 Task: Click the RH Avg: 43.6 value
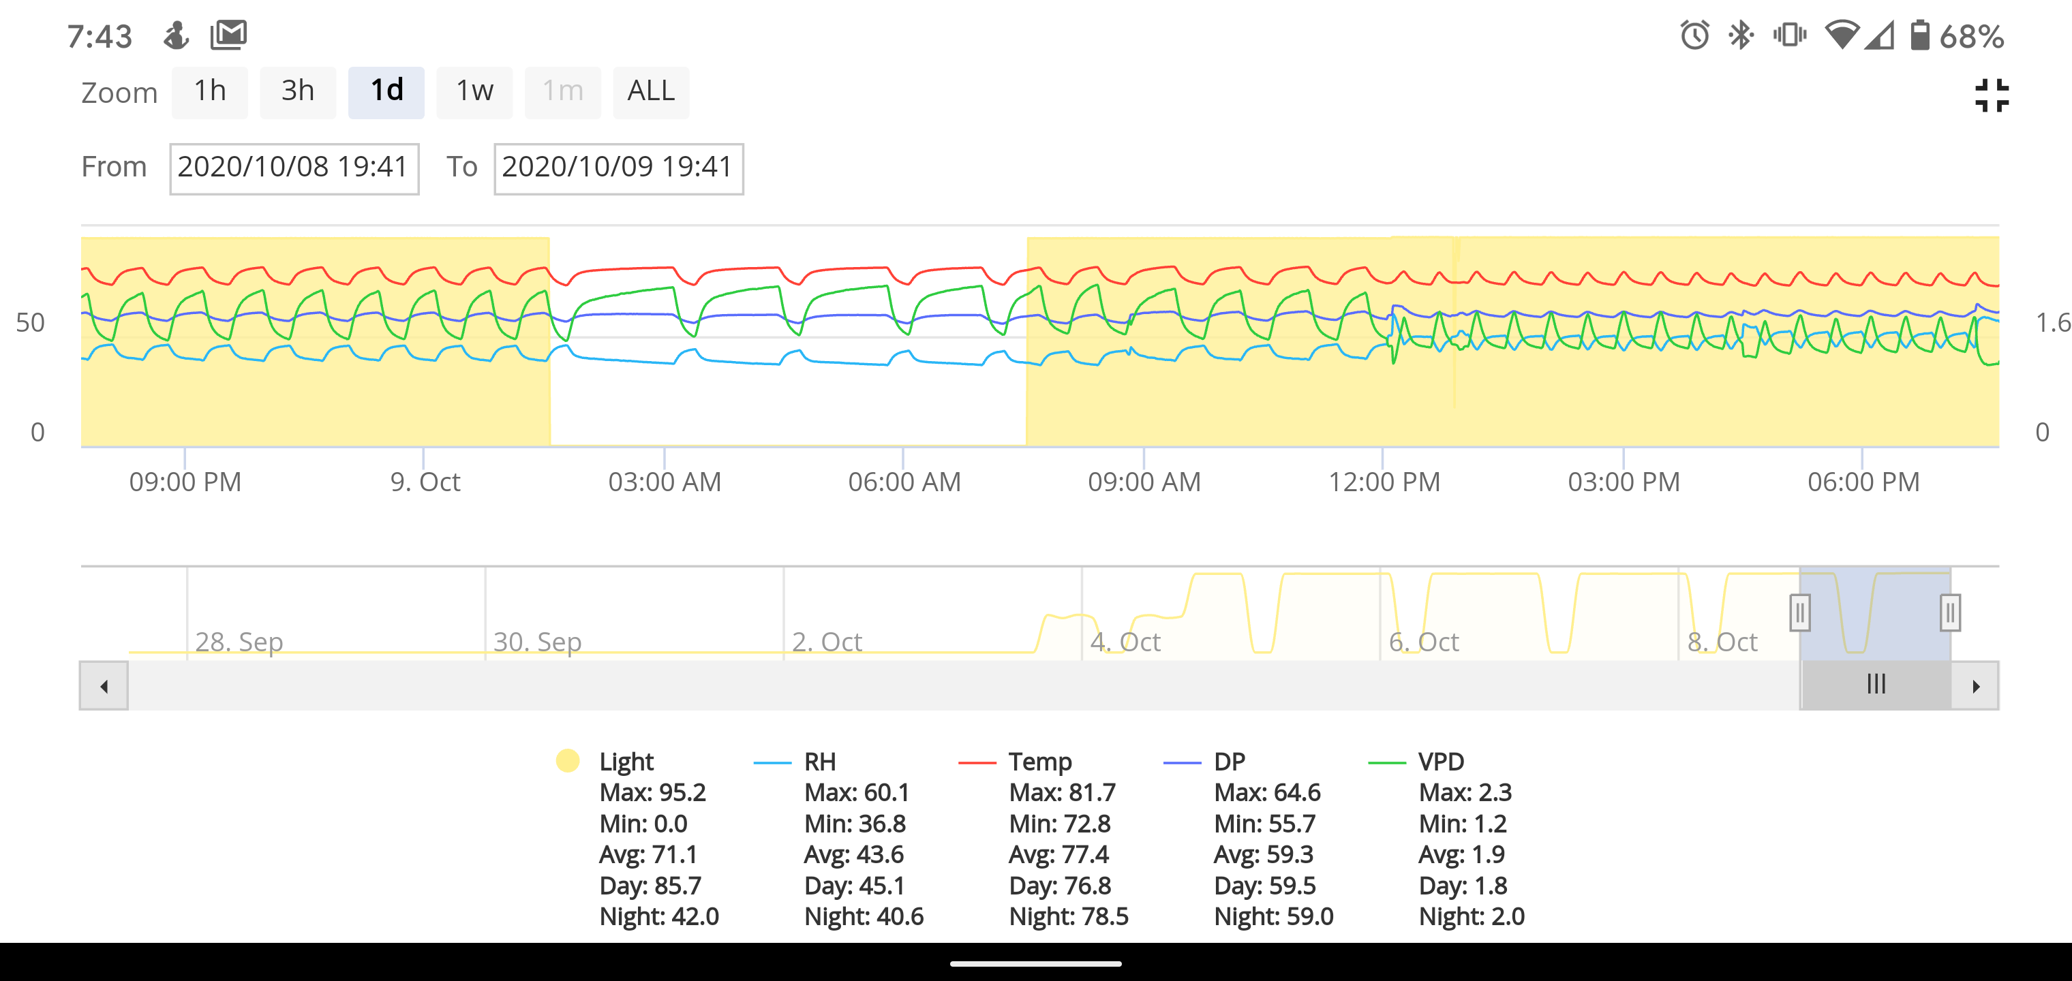pyautogui.click(x=853, y=855)
